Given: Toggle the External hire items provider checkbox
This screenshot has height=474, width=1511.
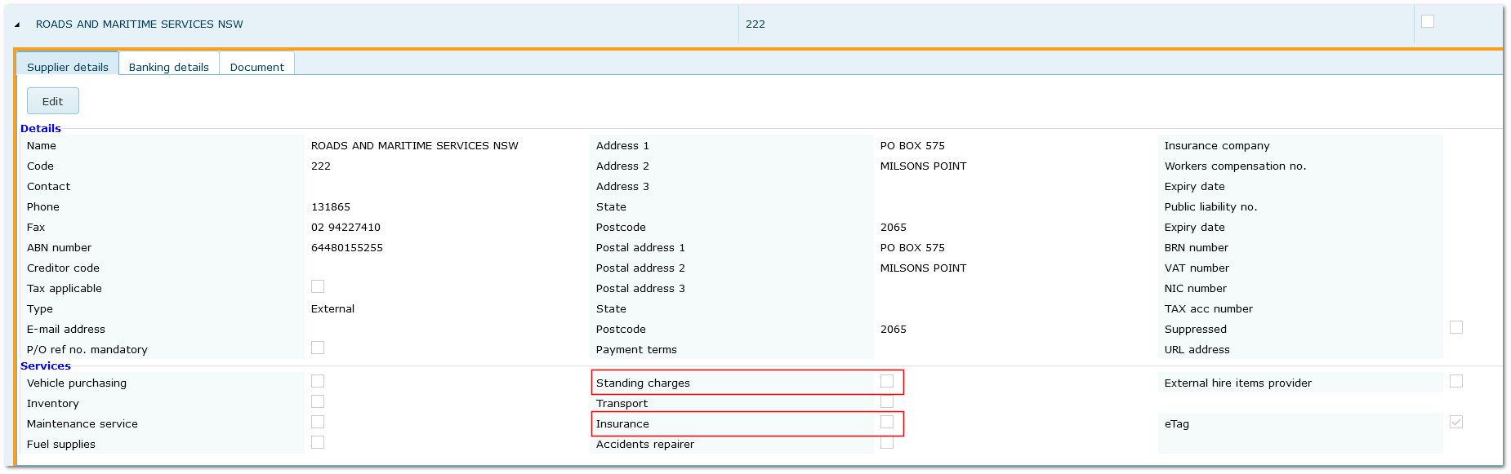Looking at the screenshot, I should pyautogui.click(x=1456, y=381).
